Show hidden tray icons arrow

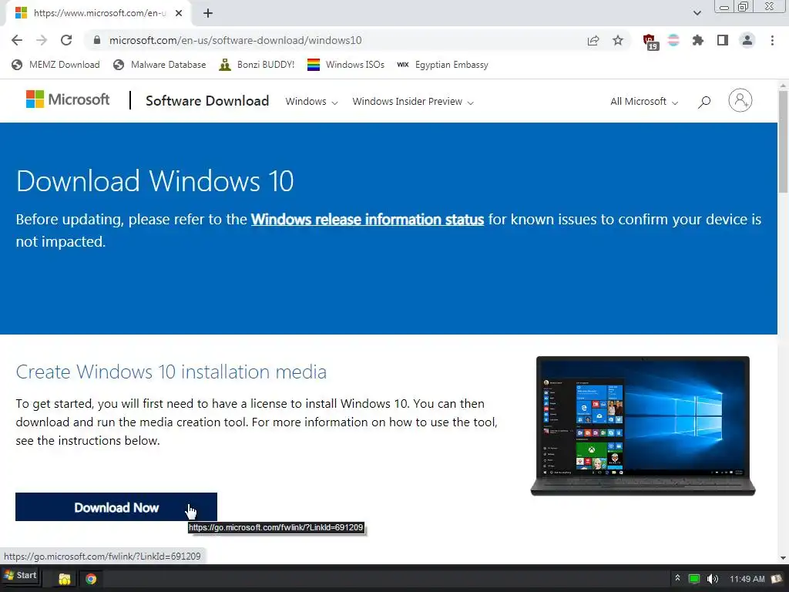(677, 578)
